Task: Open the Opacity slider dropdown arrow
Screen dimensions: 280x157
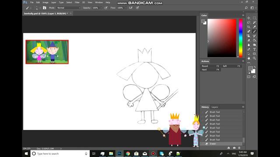Action: [101, 8]
